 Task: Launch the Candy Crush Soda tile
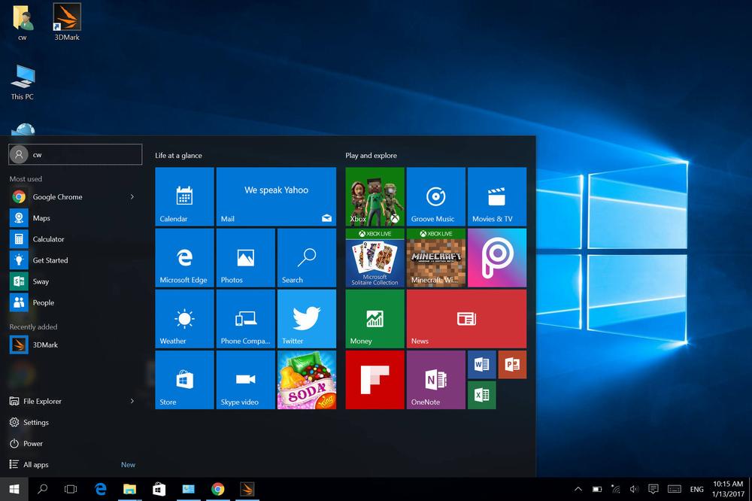(x=306, y=380)
